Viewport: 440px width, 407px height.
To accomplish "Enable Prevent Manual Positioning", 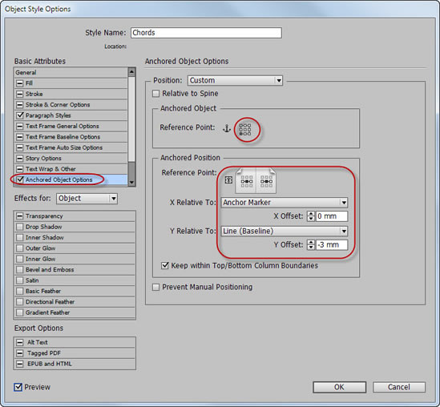I will coord(155,287).
